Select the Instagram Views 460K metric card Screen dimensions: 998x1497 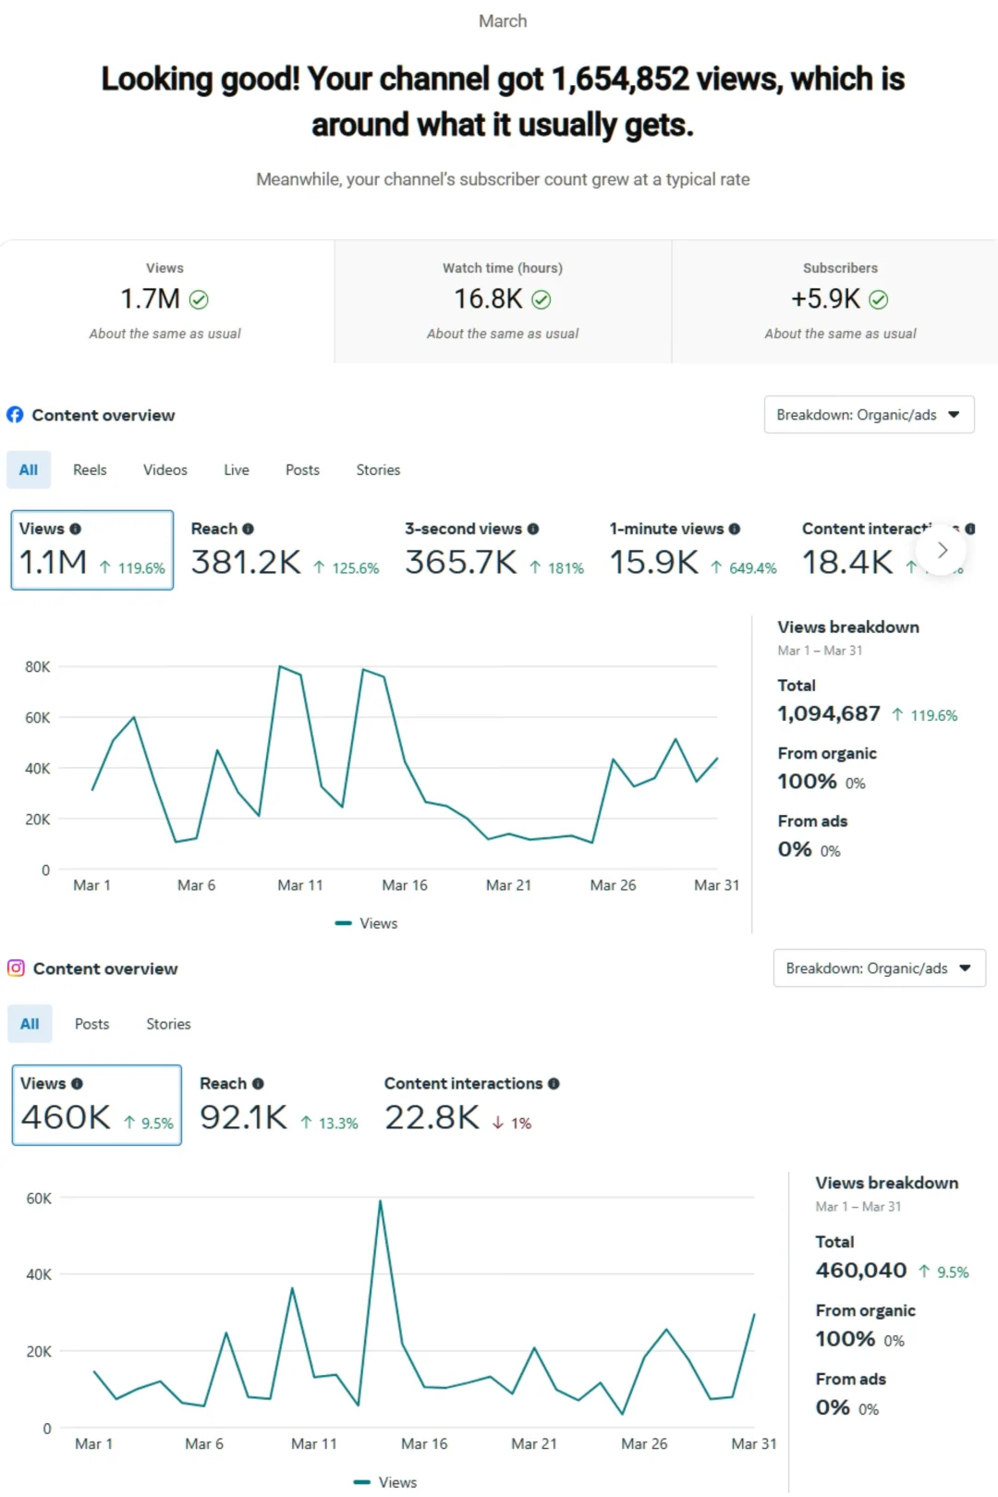(x=97, y=1105)
